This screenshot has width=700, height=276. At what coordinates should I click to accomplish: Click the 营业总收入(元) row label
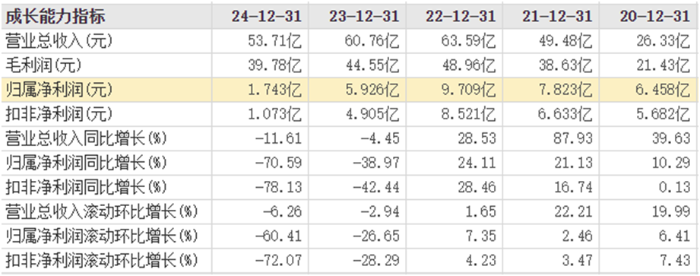(59, 41)
